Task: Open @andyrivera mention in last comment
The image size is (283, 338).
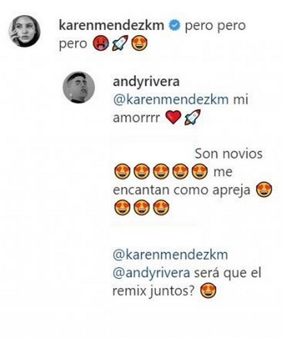Action: pos(151,273)
